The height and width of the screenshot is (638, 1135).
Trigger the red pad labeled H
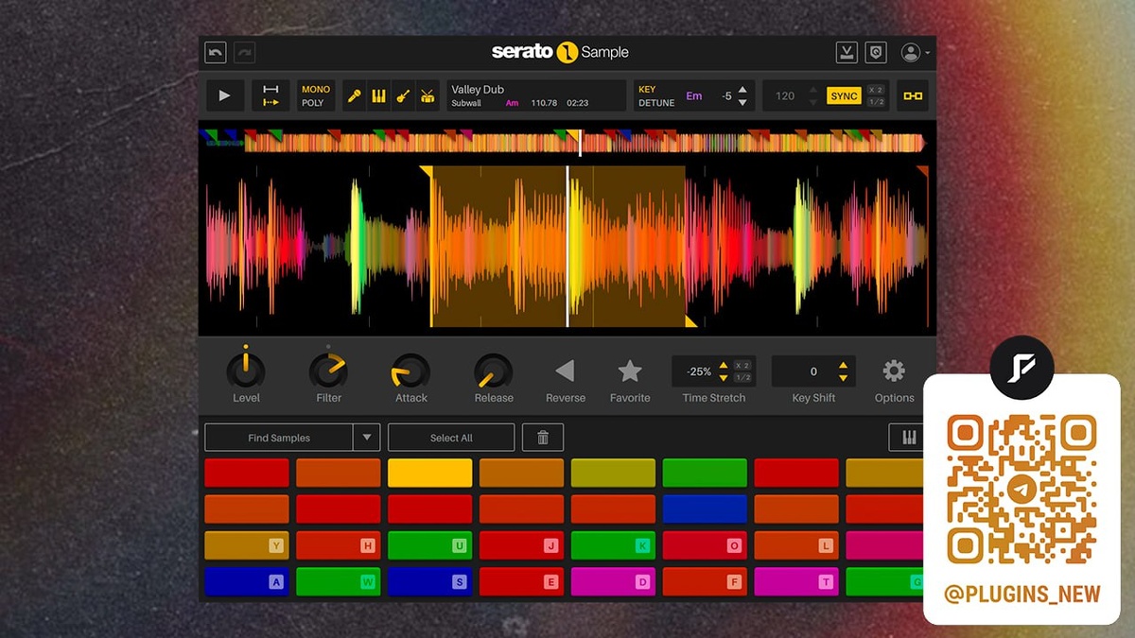click(339, 545)
